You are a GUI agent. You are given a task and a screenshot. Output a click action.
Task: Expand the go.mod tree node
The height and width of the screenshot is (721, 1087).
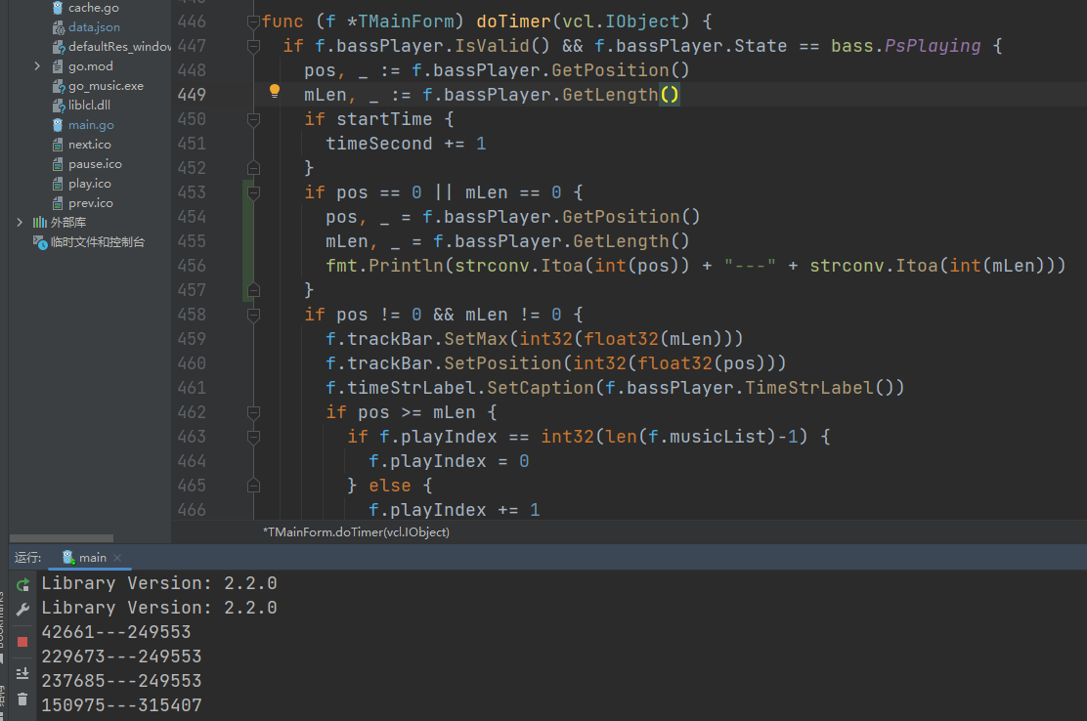point(37,66)
